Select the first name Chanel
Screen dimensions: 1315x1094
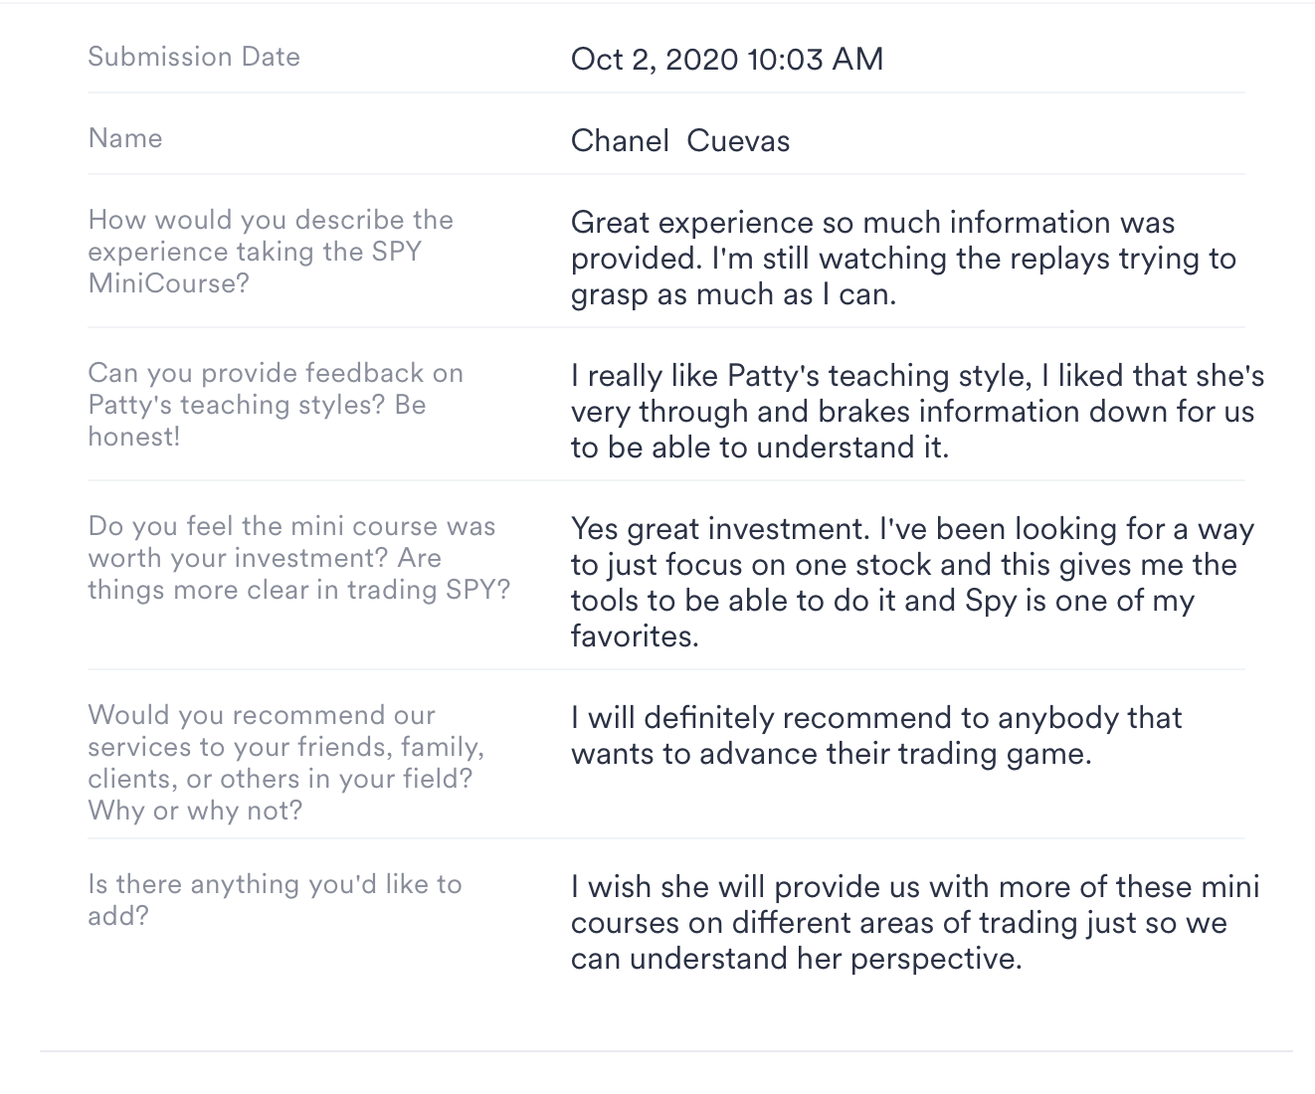coord(620,140)
